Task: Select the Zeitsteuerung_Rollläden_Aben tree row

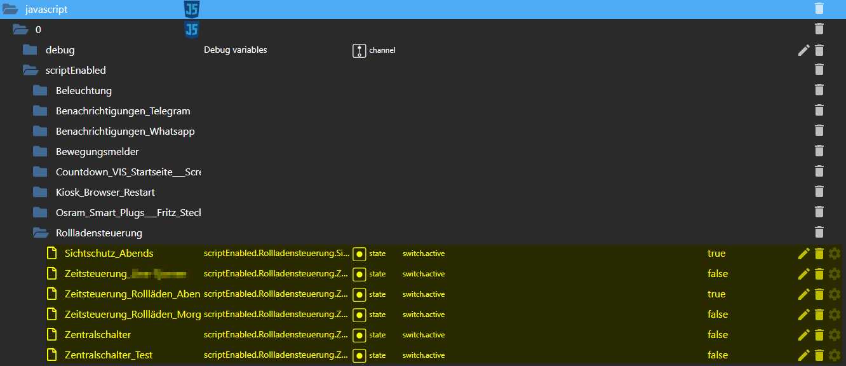Action: 422,294
